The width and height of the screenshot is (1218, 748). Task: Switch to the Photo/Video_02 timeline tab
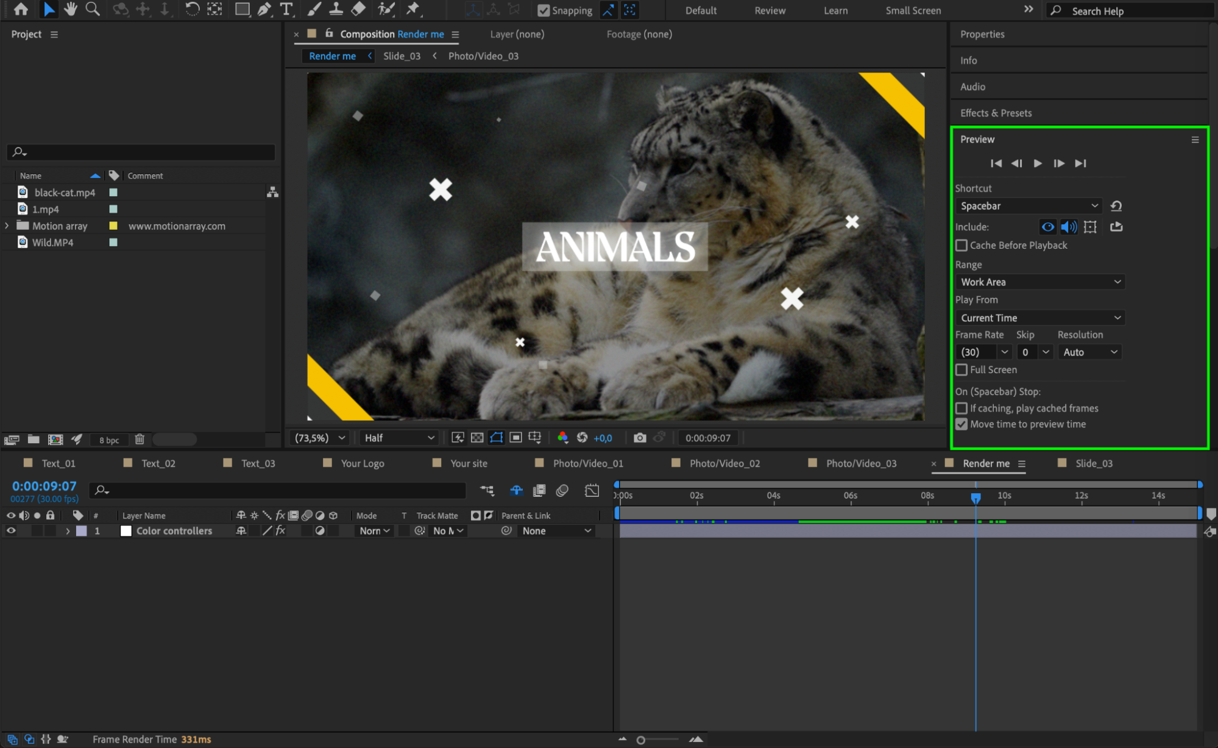click(724, 463)
